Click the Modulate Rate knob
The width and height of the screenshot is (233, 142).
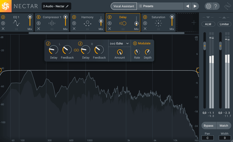(x=137, y=52)
